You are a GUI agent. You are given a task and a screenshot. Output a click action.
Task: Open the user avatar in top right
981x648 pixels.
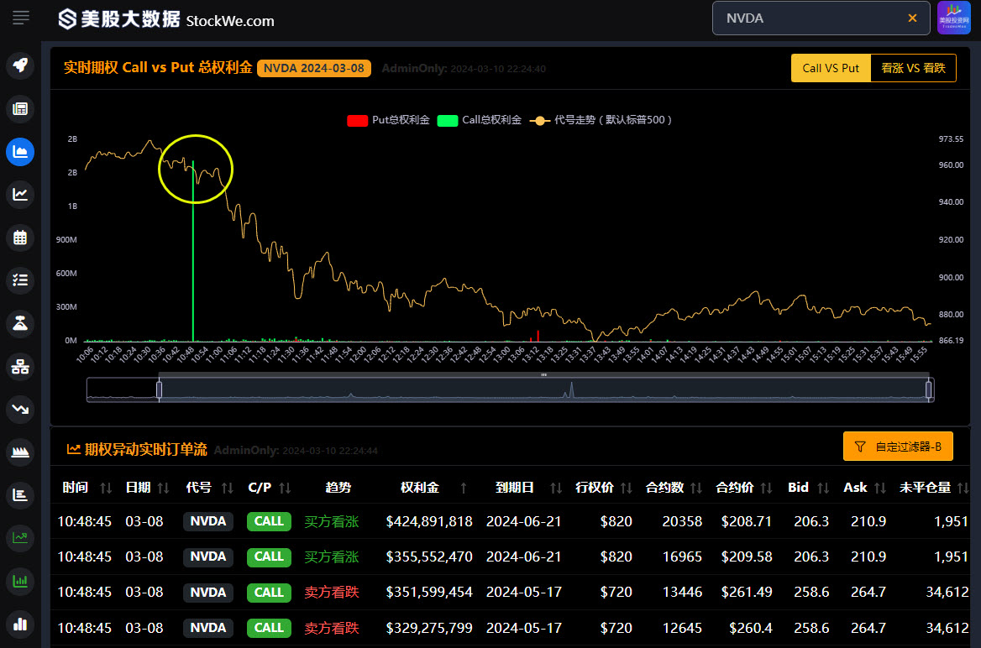click(954, 18)
